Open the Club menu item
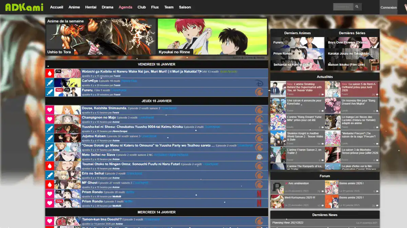Screen dimensions: 407x228 (142, 7)
